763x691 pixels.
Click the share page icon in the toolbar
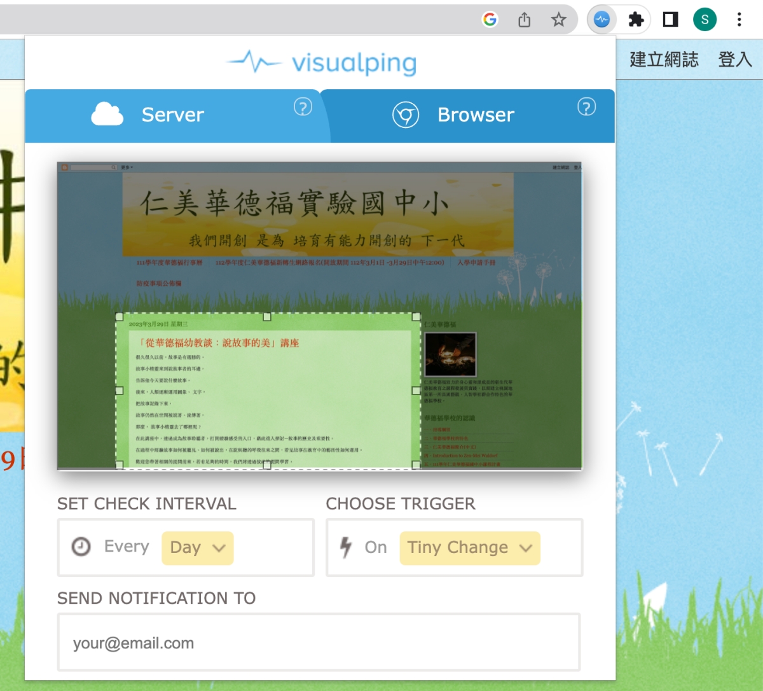tap(524, 20)
